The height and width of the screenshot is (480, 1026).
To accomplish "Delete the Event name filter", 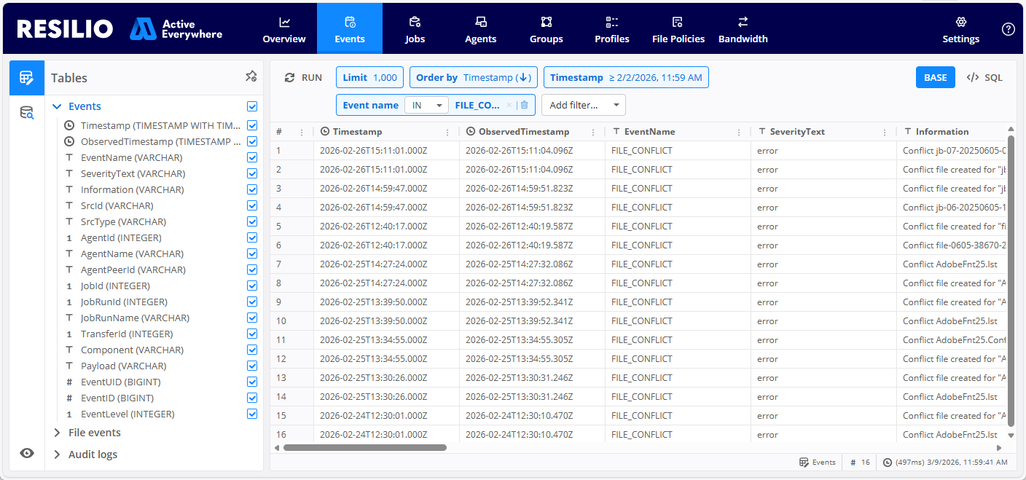I will click(524, 105).
